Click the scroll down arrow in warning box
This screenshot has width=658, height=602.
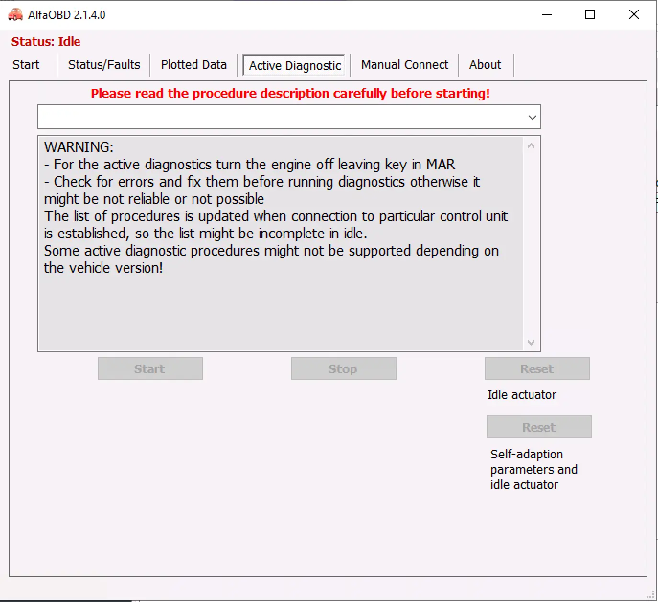[x=531, y=342]
